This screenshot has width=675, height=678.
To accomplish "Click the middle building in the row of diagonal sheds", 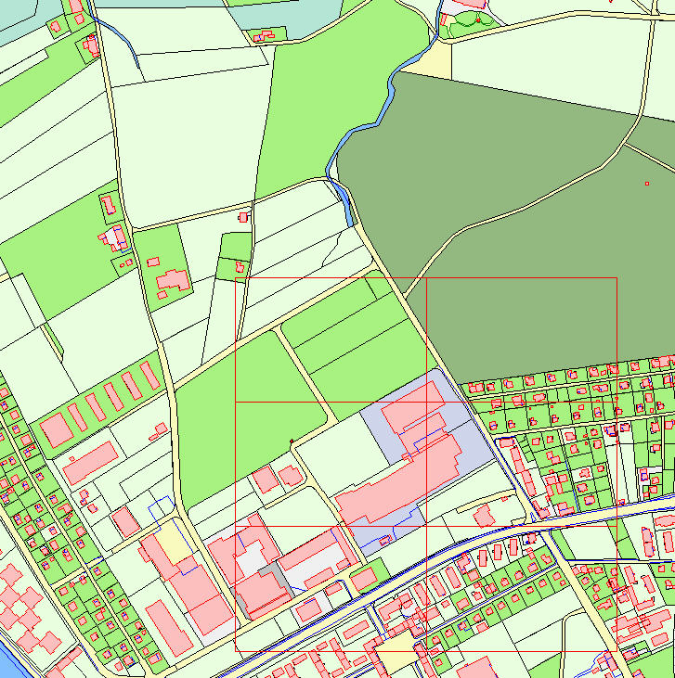I will pos(114,397).
